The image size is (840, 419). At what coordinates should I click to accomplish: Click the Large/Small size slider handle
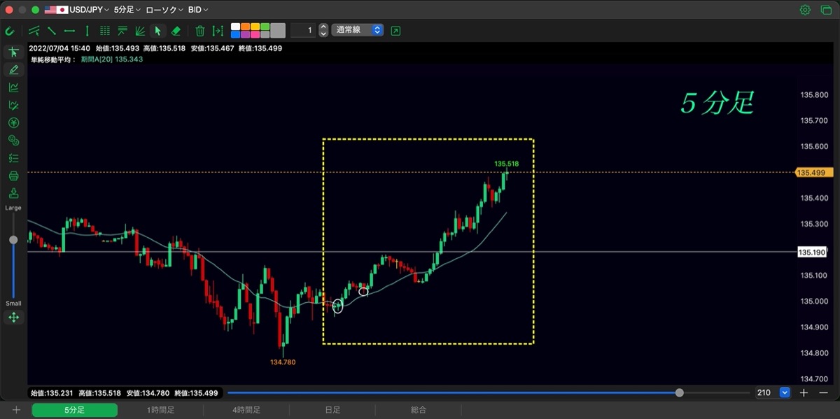point(13,240)
